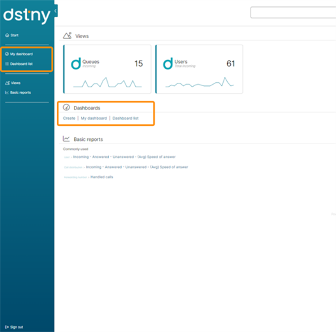Focus the search field at the top
Viewport: 336px width, 332px height.
pos(293,12)
